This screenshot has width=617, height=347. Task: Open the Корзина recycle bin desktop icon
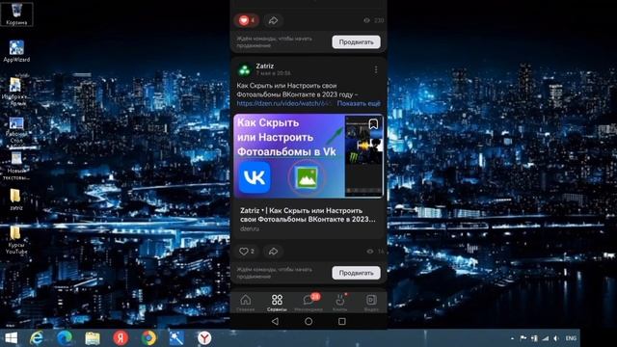(x=16, y=13)
